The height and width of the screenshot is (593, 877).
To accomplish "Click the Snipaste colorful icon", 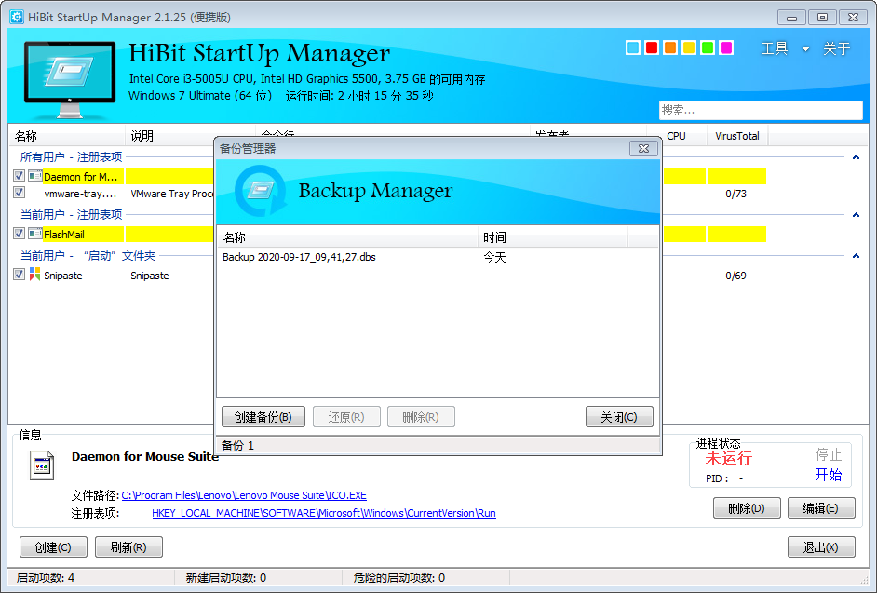I will point(35,275).
